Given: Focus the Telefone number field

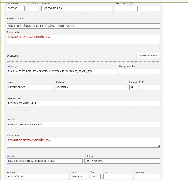Looking at the screenshot, I should [122, 161].
